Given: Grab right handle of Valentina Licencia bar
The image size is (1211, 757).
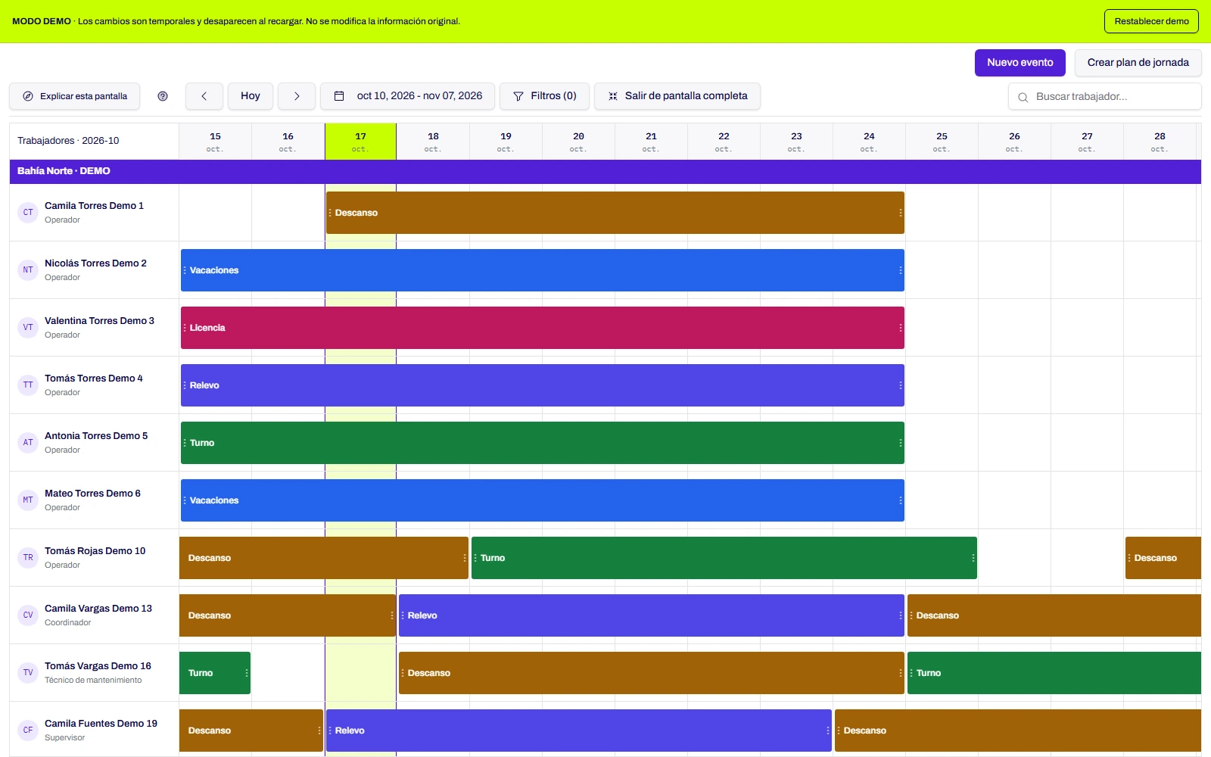Looking at the screenshot, I should [x=901, y=328].
